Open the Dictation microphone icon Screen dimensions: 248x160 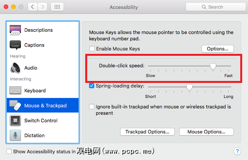[x=15, y=136]
